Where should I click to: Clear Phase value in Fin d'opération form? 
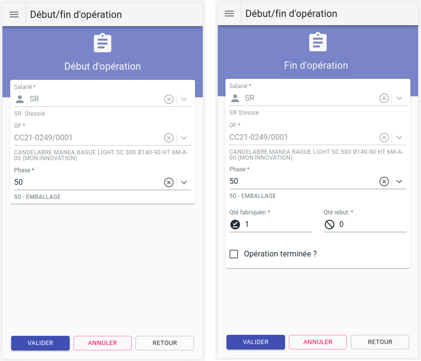tap(384, 181)
